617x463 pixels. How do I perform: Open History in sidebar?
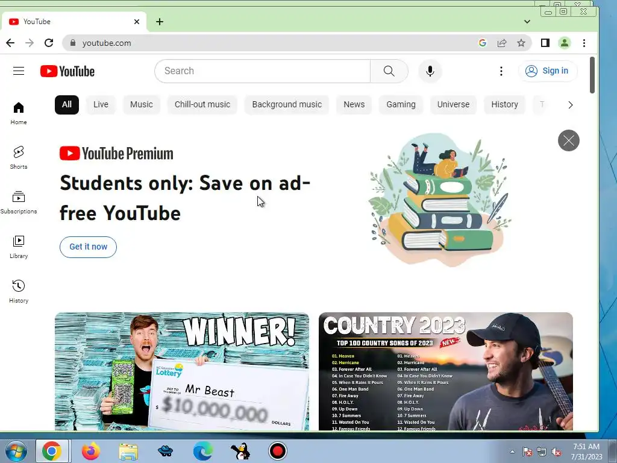[x=19, y=291]
